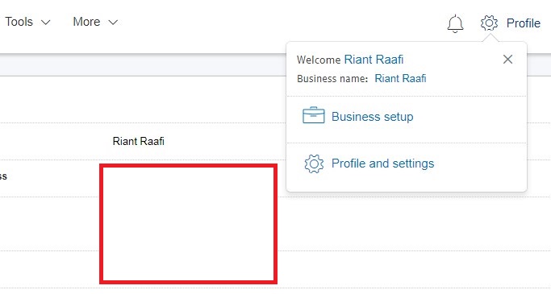Expand the Tools menu
Image resolution: width=551 pixels, height=294 pixels.
coord(27,22)
